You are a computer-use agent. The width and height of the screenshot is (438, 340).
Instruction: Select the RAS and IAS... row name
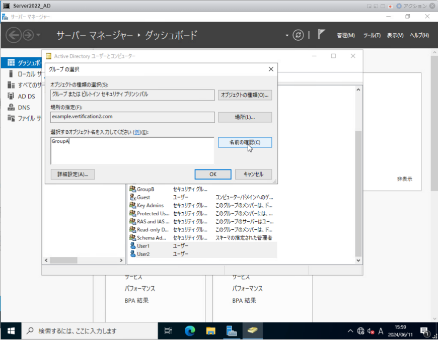click(x=153, y=221)
